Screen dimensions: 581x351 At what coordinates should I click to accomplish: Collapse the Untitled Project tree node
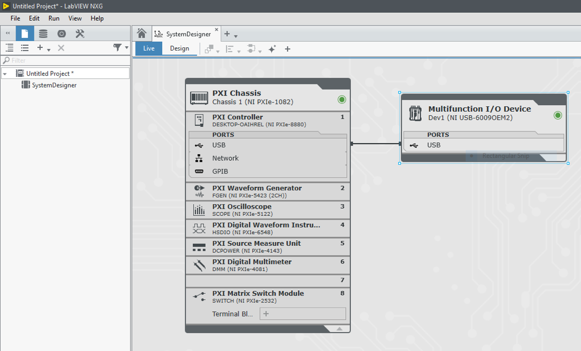pyautogui.click(x=5, y=73)
